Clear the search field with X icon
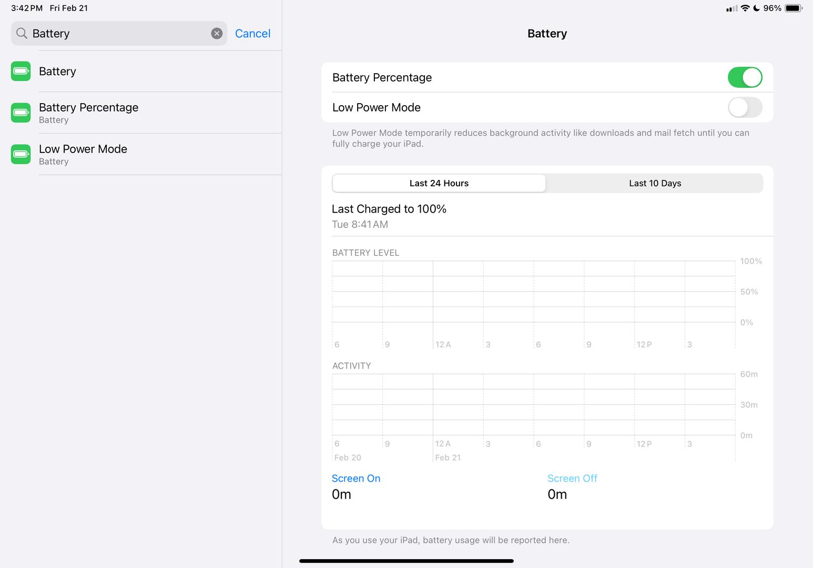The image size is (813, 568). (217, 34)
